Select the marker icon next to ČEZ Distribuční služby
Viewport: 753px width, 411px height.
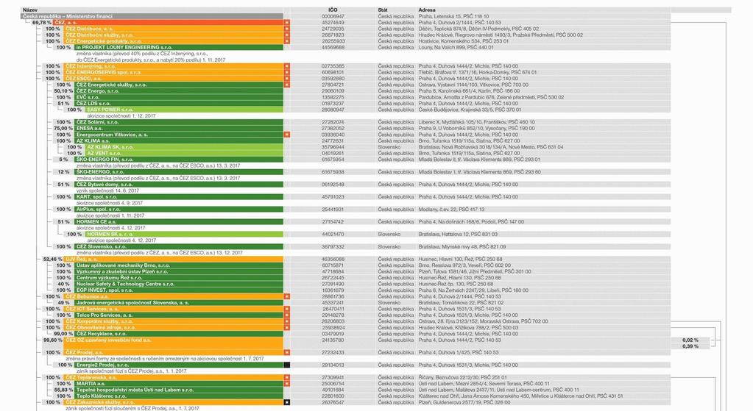286,35
